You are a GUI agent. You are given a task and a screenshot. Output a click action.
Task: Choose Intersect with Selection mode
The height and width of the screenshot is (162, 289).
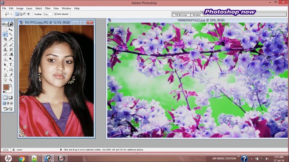pos(28,14)
